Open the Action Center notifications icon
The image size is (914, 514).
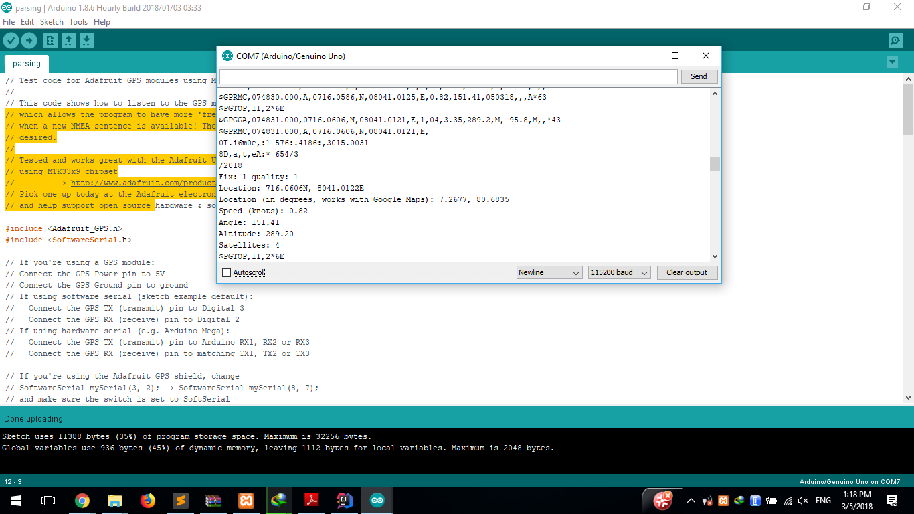tap(892, 501)
